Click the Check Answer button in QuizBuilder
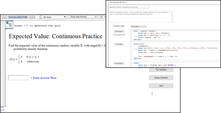This screenshot has width=221, height=113. tap(119, 32)
